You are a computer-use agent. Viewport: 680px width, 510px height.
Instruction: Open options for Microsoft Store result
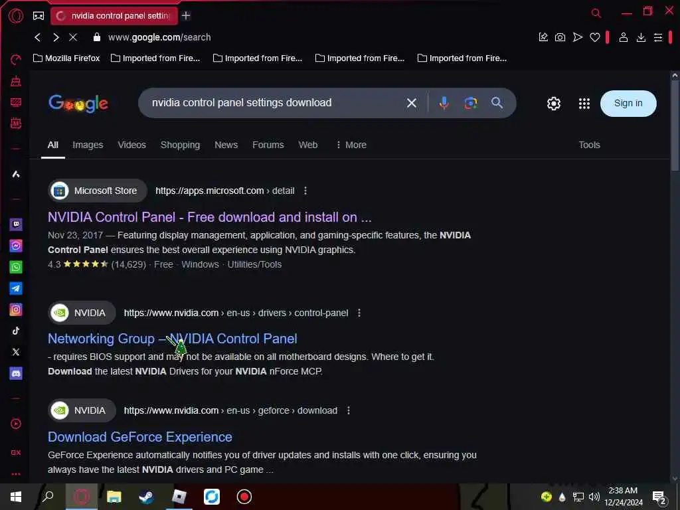(305, 191)
